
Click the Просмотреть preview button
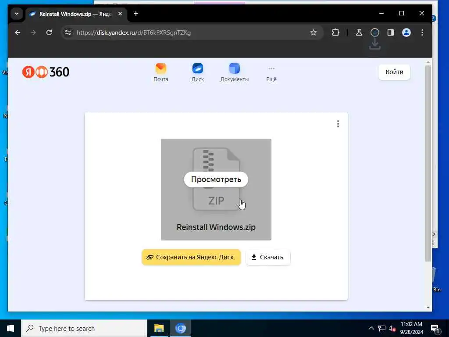(216, 179)
